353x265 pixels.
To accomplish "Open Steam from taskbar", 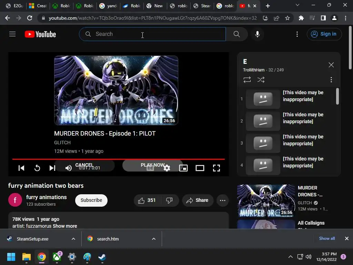I will [x=102, y=257].
